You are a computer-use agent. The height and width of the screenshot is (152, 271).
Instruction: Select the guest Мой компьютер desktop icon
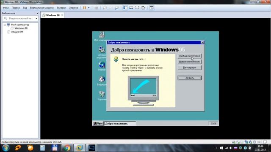[102, 35]
